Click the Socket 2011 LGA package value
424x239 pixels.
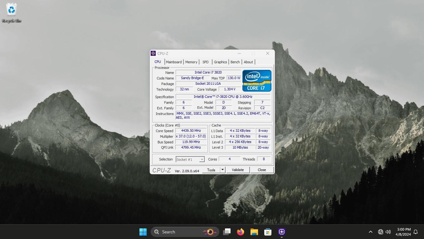click(x=208, y=84)
